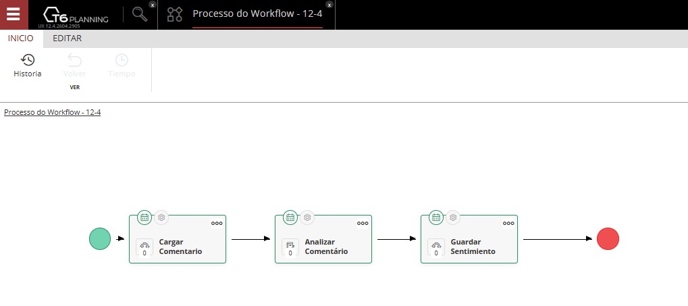Click the Volver ribbon button
Viewport: 688px width, 306px height.
74,66
